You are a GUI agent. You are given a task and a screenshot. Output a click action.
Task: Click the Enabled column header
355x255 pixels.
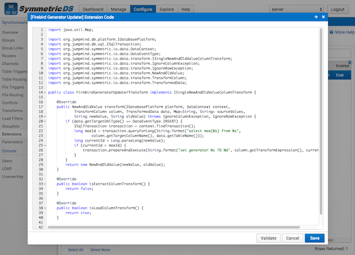point(342,66)
